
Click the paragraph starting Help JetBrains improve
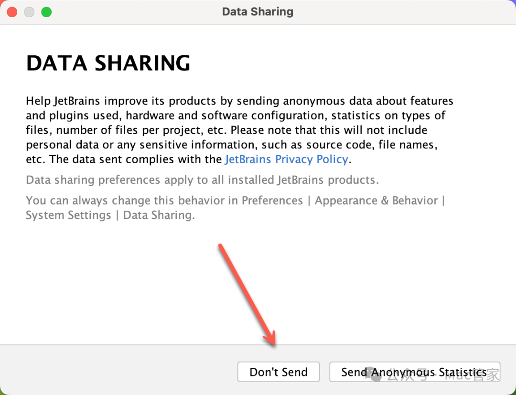[239, 130]
